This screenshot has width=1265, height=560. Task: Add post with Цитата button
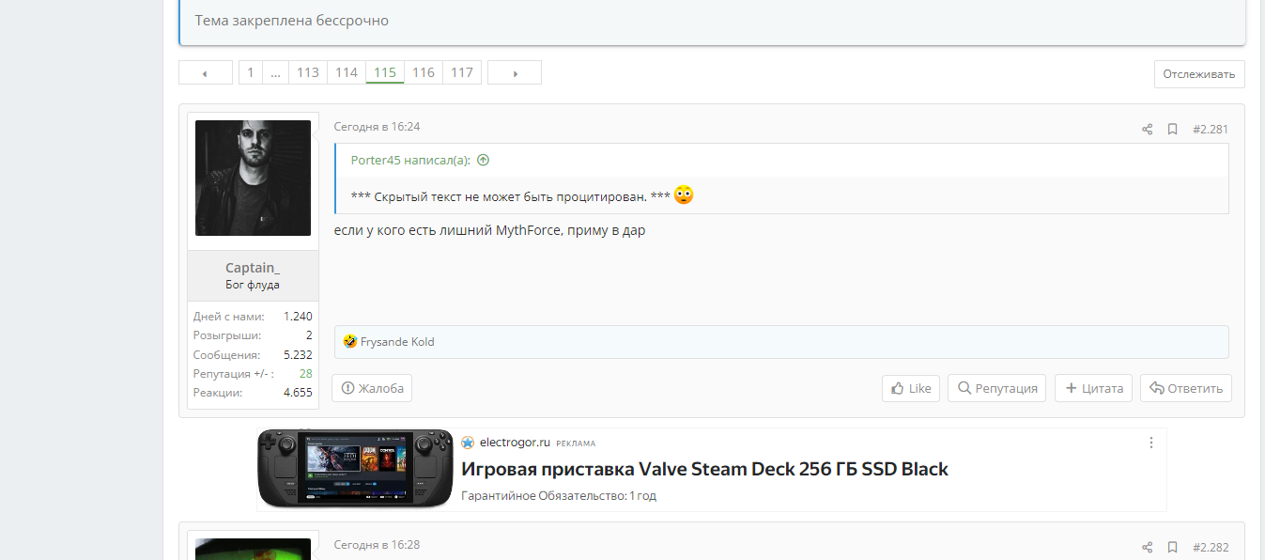(1093, 388)
